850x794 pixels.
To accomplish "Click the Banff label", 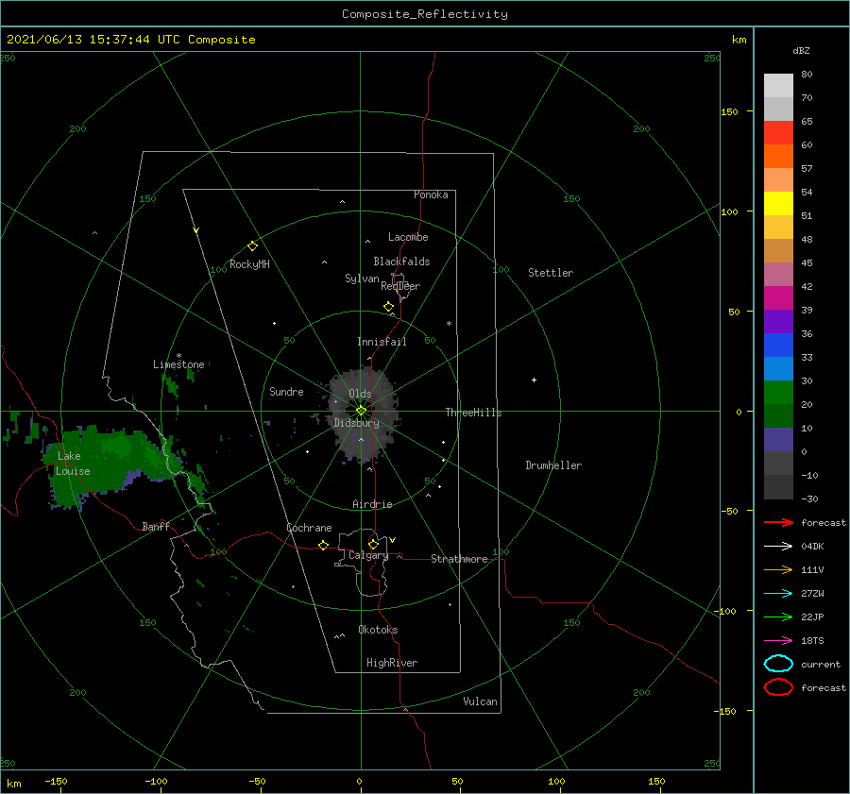I will [156, 526].
